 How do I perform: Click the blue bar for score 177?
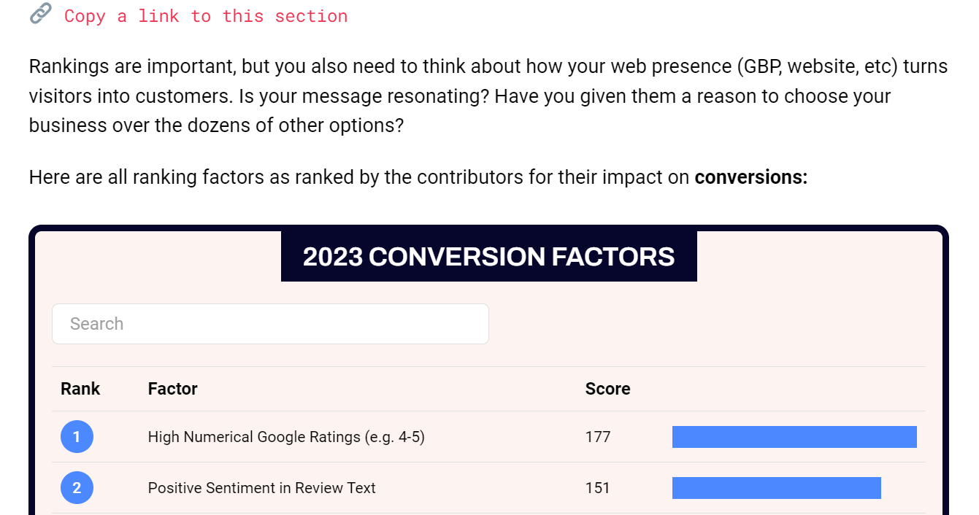[794, 437]
